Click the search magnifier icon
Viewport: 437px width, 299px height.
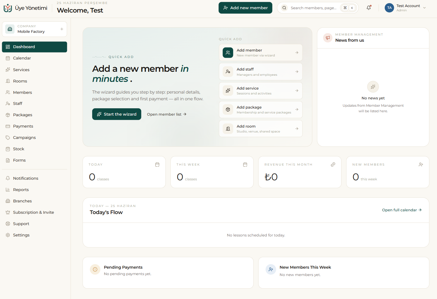pyautogui.click(x=284, y=8)
